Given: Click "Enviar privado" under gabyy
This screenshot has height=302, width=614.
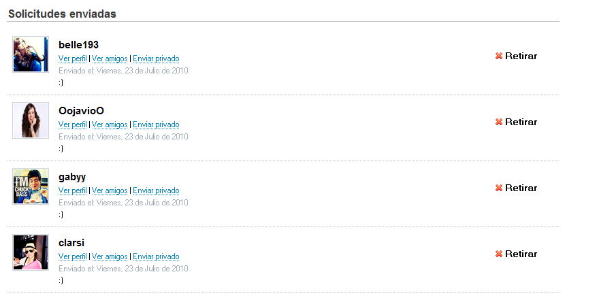Looking at the screenshot, I should (x=156, y=190).
